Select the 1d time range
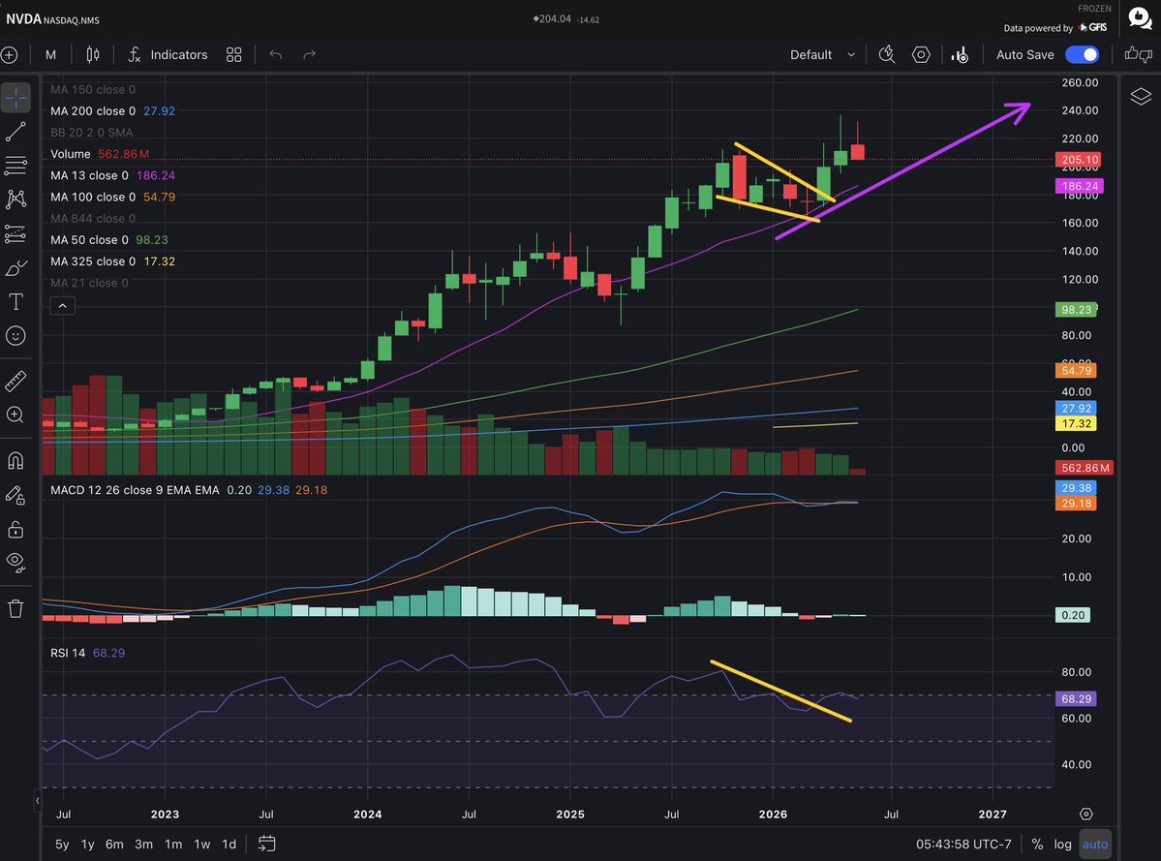 tap(229, 844)
